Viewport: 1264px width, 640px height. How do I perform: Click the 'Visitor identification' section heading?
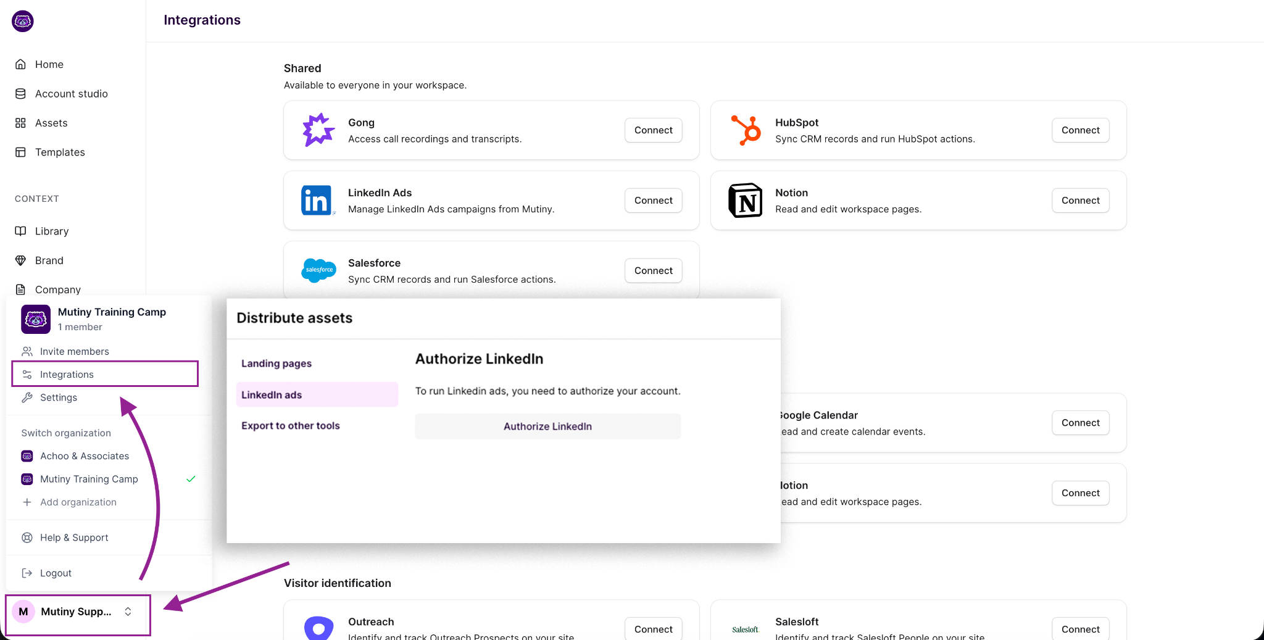click(338, 583)
